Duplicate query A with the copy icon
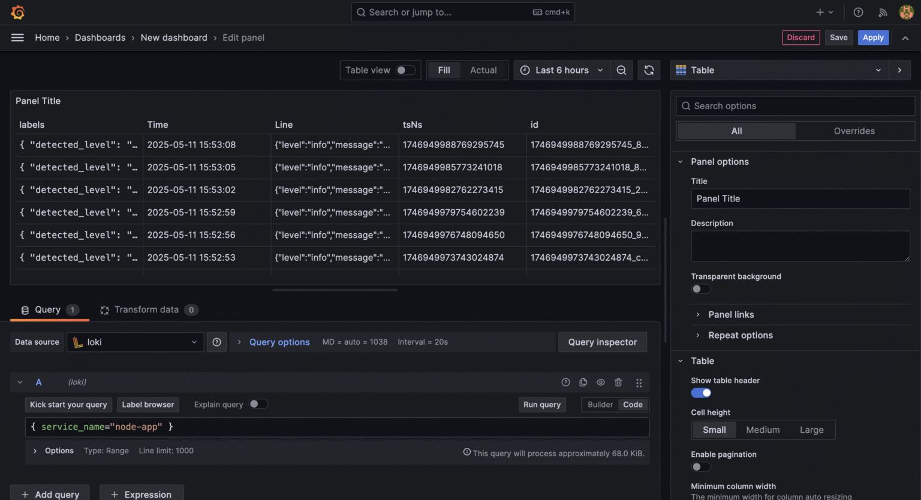The image size is (921, 500). [583, 382]
